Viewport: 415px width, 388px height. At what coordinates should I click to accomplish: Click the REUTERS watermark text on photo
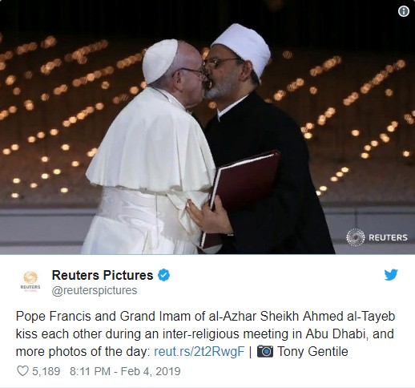[x=388, y=237]
